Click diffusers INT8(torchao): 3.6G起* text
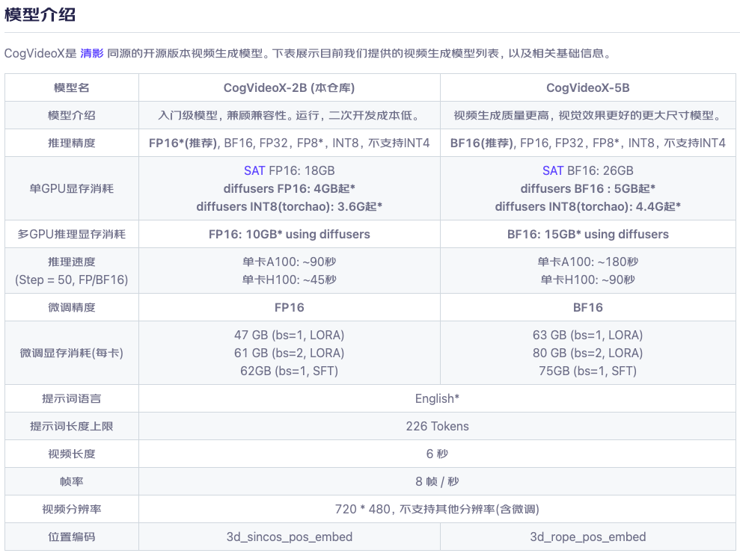The image size is (740, 559). pos(290,206)
